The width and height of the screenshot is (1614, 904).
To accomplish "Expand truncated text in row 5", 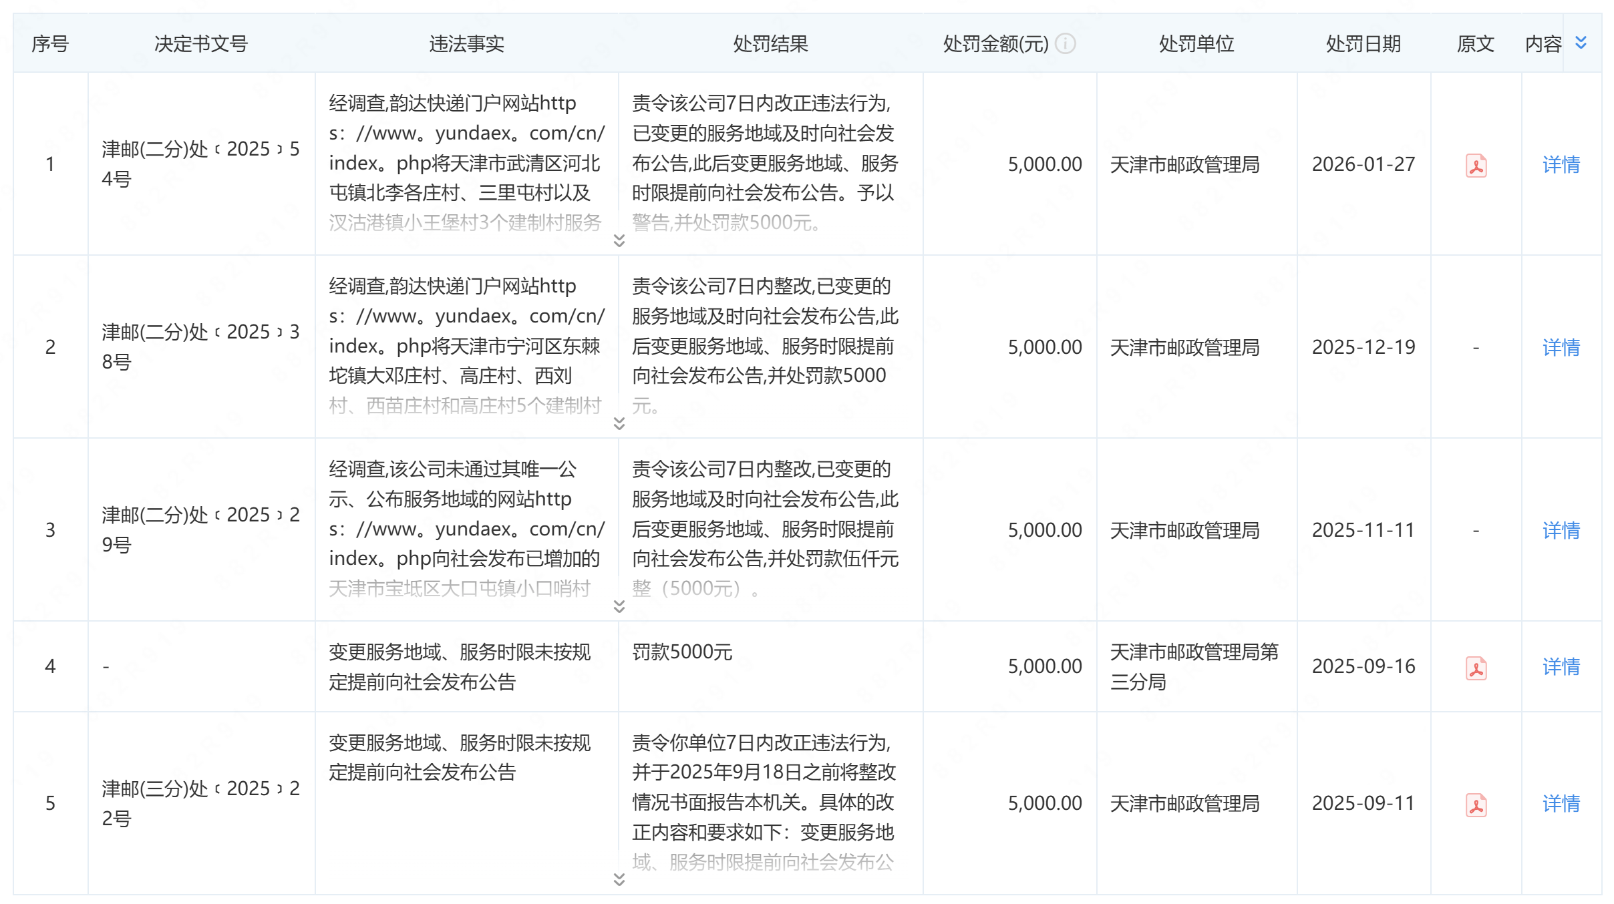I will pos(619,879).
